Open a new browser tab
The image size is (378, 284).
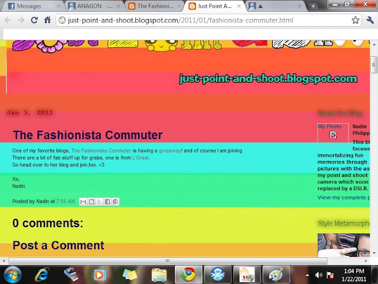[x=313, y=7]
